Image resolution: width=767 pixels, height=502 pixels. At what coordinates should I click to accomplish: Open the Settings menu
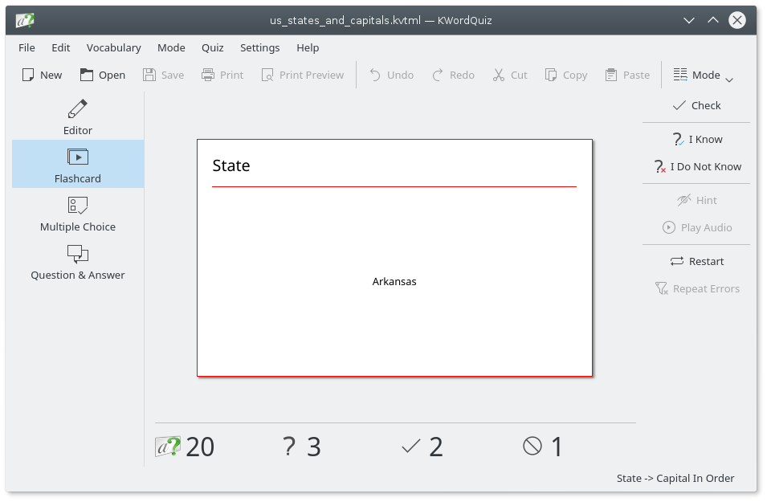coord(259,47)
